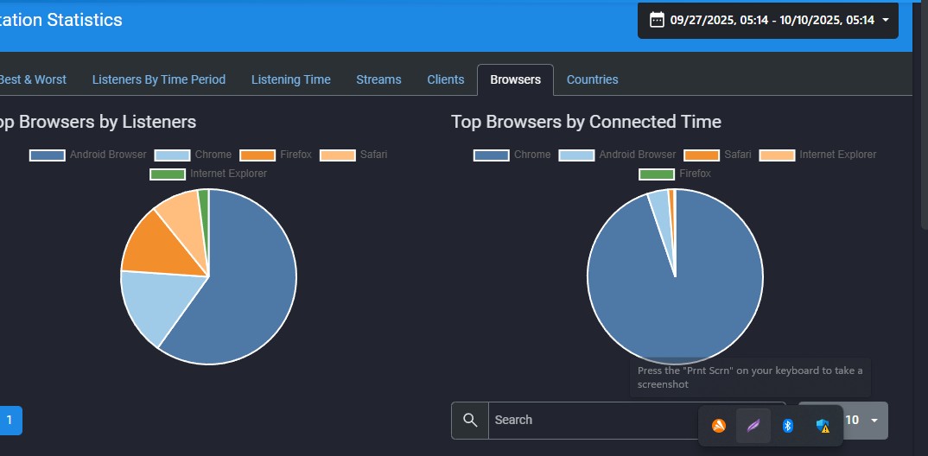The height and width of the screenshot is (456, 928).
Task: Expand the date range dropdown arrow
Action: click(886, 20)
